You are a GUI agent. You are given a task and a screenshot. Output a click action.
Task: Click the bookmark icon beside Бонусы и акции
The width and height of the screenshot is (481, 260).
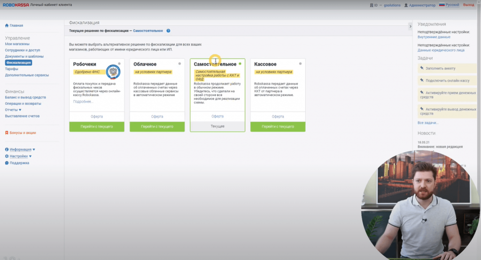[7, 133]
